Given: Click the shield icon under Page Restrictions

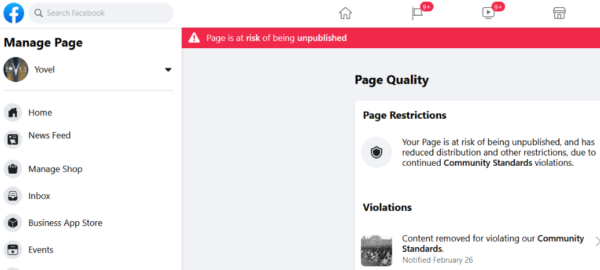Looking at the screenshot, I should click(376, 152).
